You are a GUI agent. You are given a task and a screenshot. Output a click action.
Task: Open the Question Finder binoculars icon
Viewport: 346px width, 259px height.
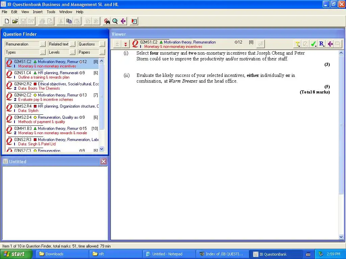(x=107, y=21)
